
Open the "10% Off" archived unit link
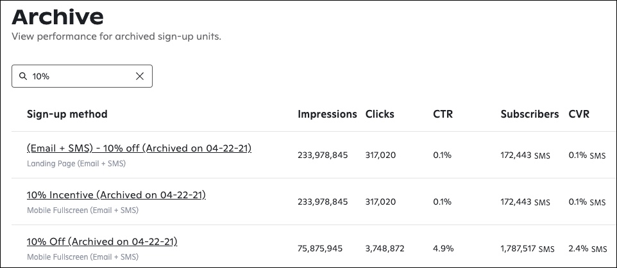pyautogui.click(x=102, y=241)
